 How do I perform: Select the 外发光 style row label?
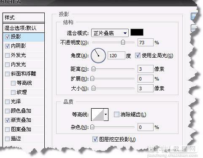tap(19, 55)
